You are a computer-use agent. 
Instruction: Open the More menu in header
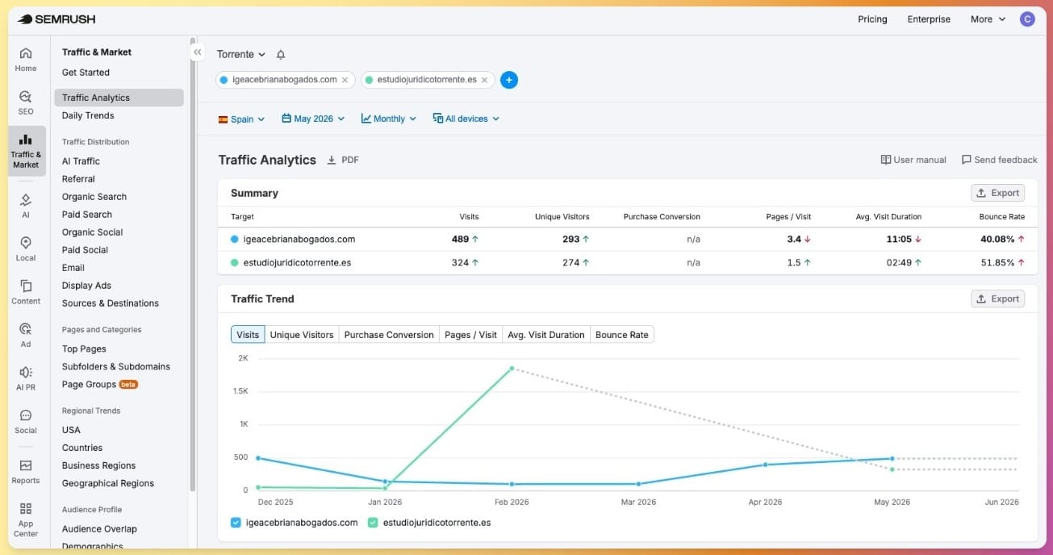tap(988, 19)
